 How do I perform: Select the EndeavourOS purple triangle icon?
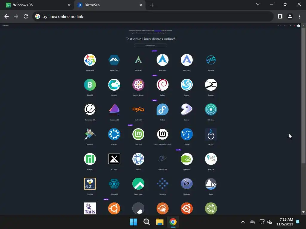pyautogui.click(x=114, y=109)
